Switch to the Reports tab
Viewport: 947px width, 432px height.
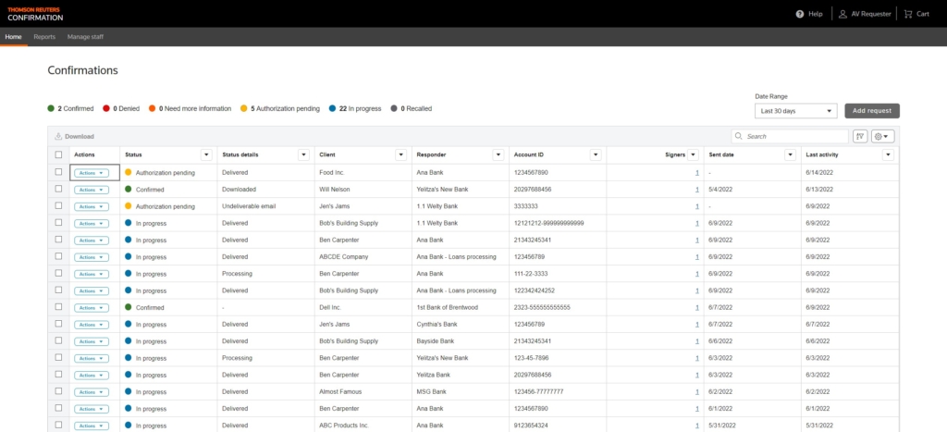(44, 37)
